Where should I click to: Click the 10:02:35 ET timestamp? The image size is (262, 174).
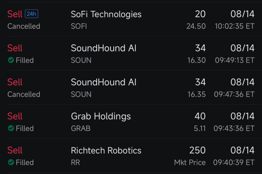[x=234, y=26]
